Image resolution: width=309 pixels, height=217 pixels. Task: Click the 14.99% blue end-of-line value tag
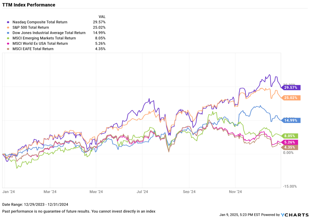coord(291,121)
